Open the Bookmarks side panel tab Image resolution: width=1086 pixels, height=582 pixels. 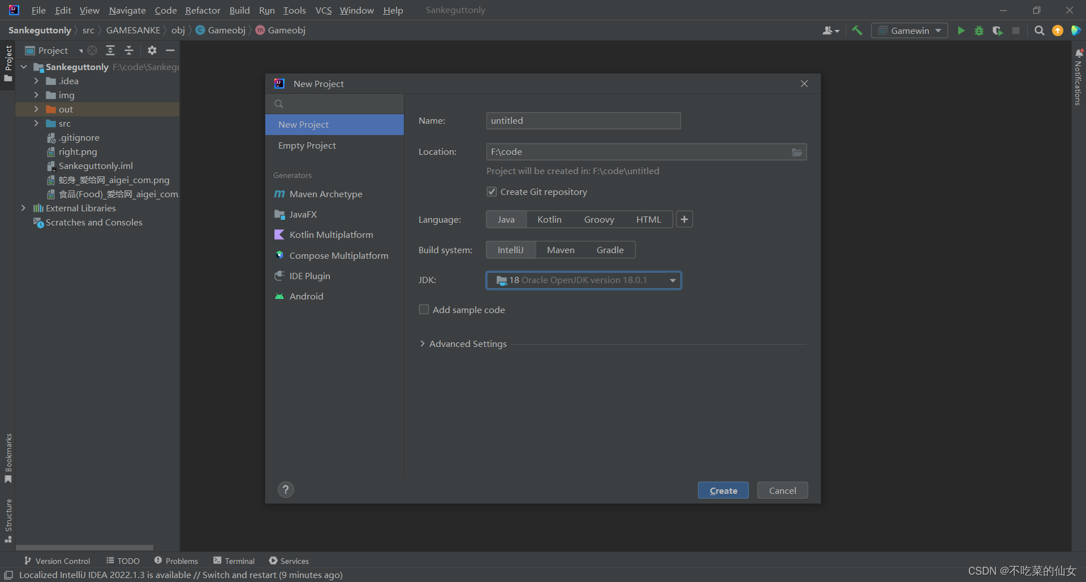[x=8, y=458]
